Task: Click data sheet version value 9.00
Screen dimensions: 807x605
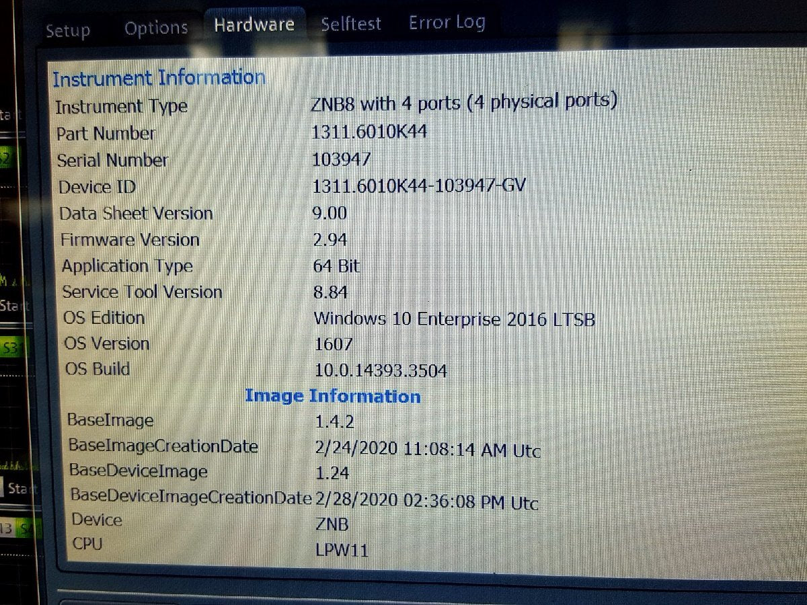Action: pos(330,213)
